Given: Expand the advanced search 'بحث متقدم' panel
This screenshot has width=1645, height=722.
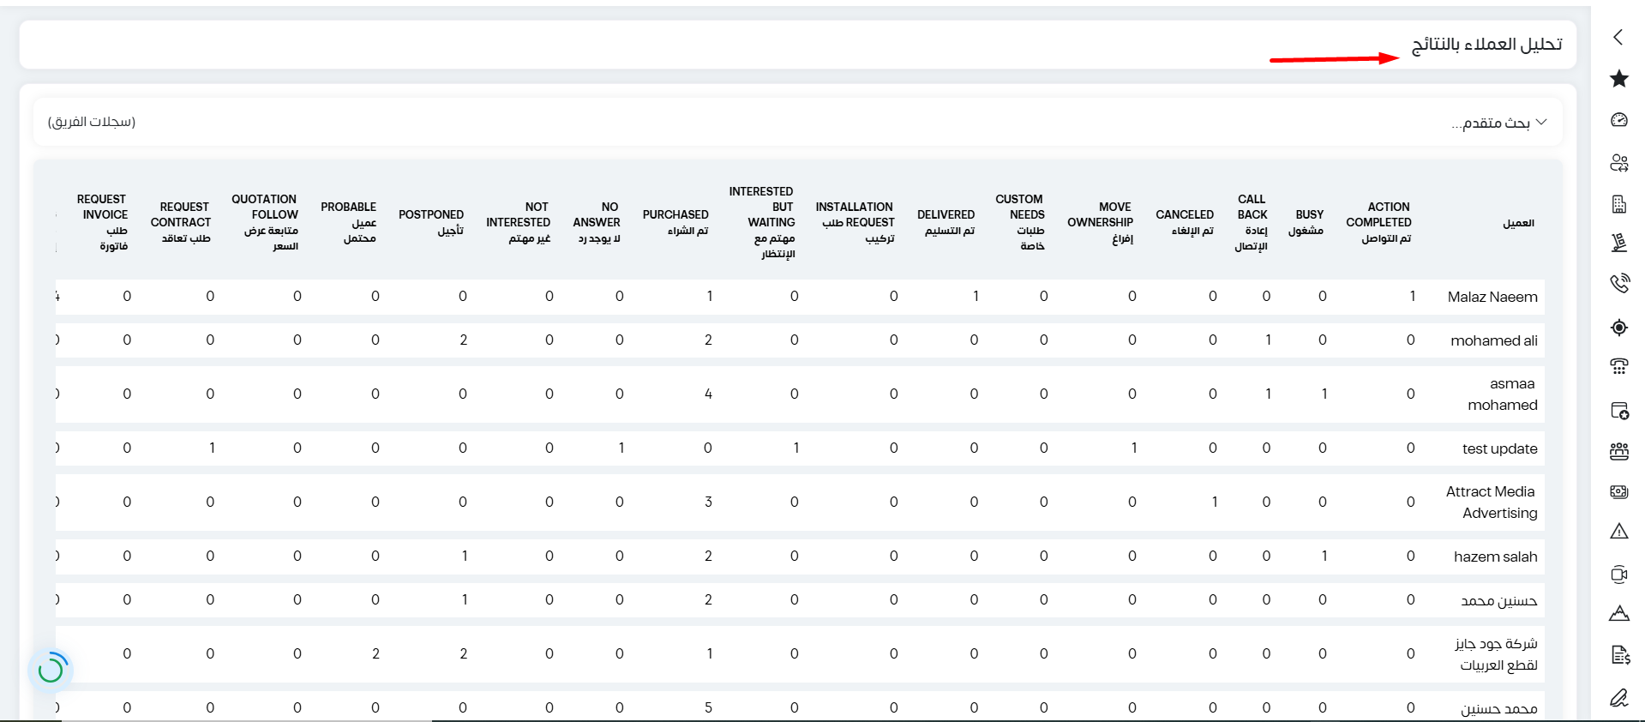Looking at the screenshot, I should pos(1499,123).
